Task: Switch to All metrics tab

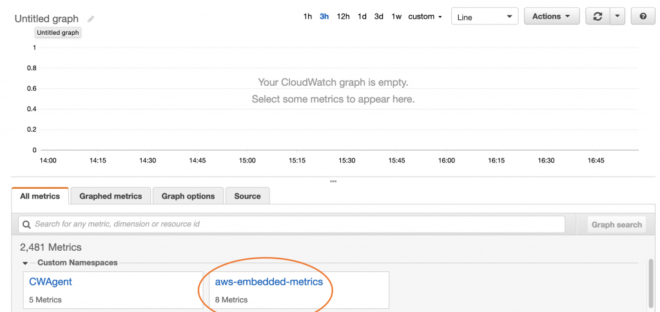Action: (40, 196)
